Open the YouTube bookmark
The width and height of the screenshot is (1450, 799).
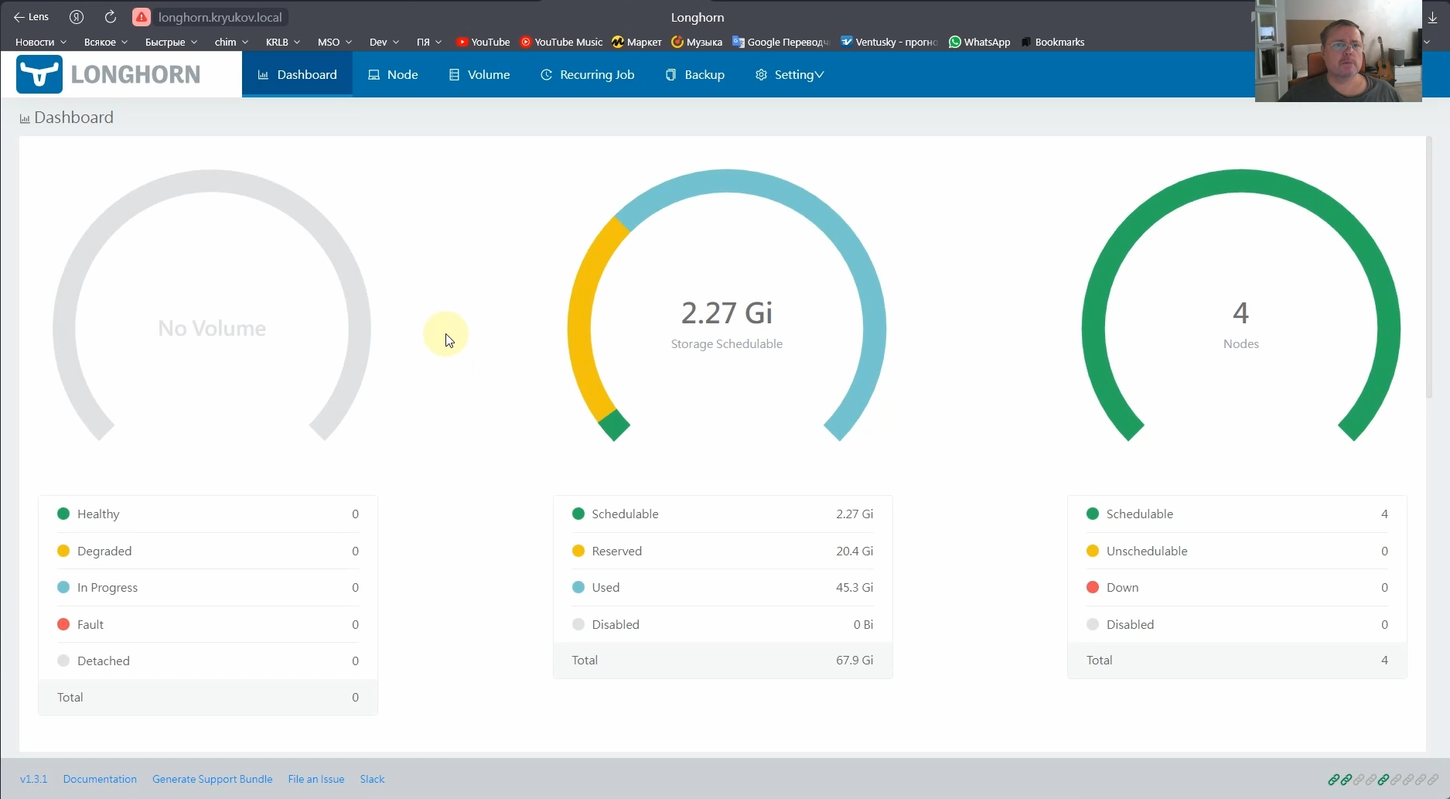tap(483, 42)
